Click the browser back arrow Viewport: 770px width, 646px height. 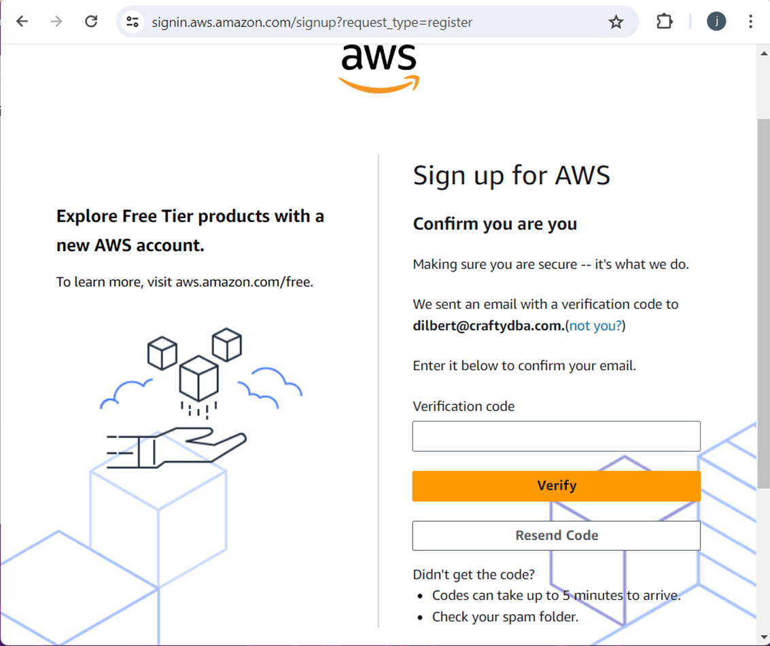click(22, 22)
